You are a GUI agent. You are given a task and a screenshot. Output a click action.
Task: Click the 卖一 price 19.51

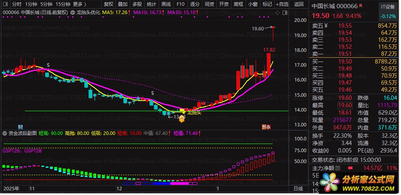[x=345, y=54]
